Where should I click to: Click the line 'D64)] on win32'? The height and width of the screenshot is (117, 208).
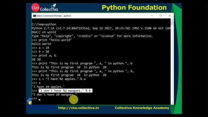coord(44,32)
